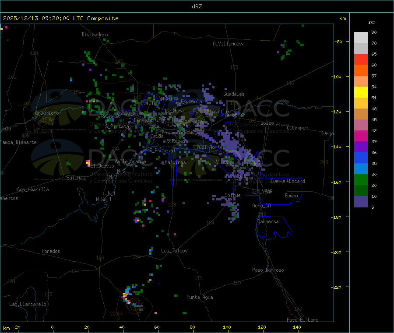Click the blue 35-36 dBZ legend swatch
Viewport: 394px width, 333px height.
point(361,158)
